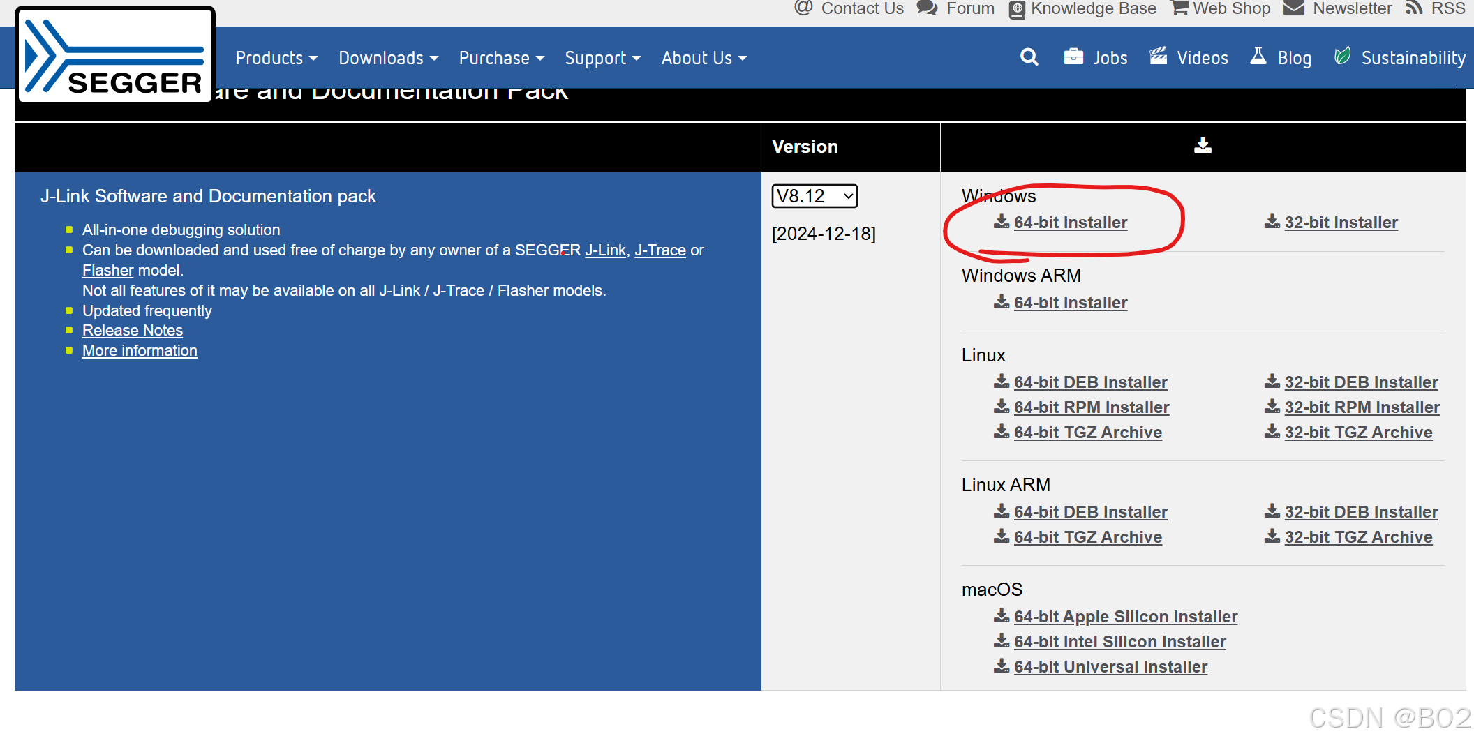The width and height of the screenshot is (1474, 743).
Task: Expand the Products menu
Action: pos(276,58)
